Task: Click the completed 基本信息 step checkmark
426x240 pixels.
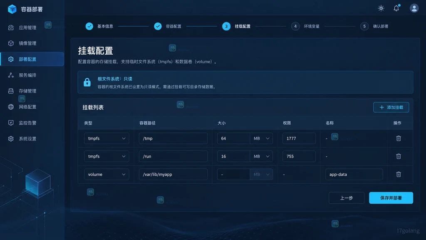Action: [89, 26]
